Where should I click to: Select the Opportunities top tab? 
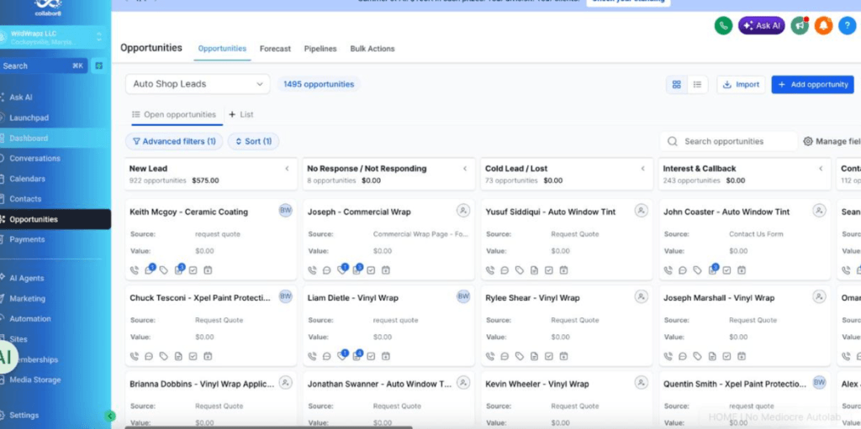click(x=222, y=49)
